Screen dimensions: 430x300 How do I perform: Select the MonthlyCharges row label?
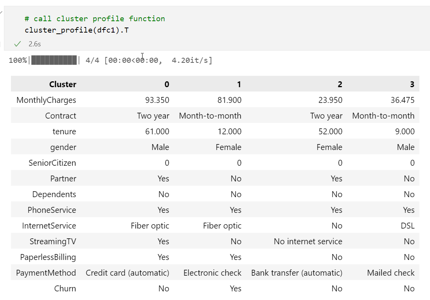coord(46,100)
